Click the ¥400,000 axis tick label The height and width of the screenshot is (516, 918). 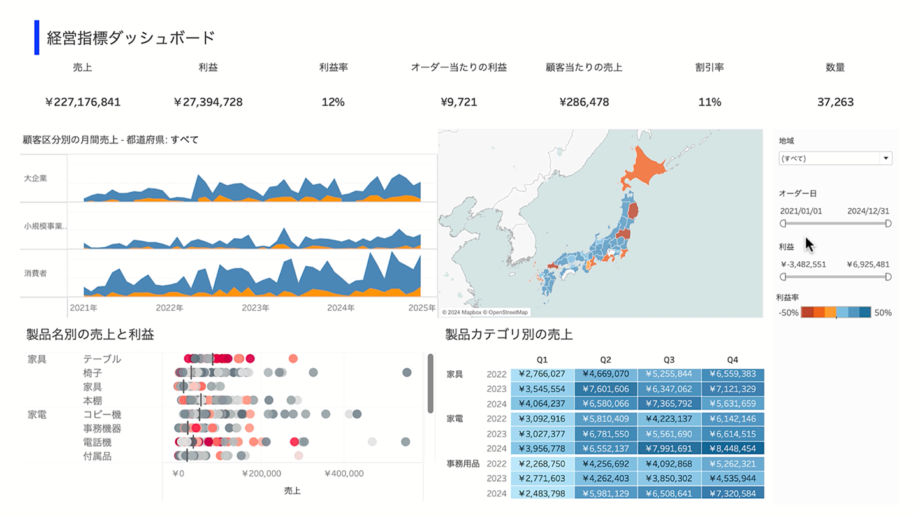pos(344,473)
